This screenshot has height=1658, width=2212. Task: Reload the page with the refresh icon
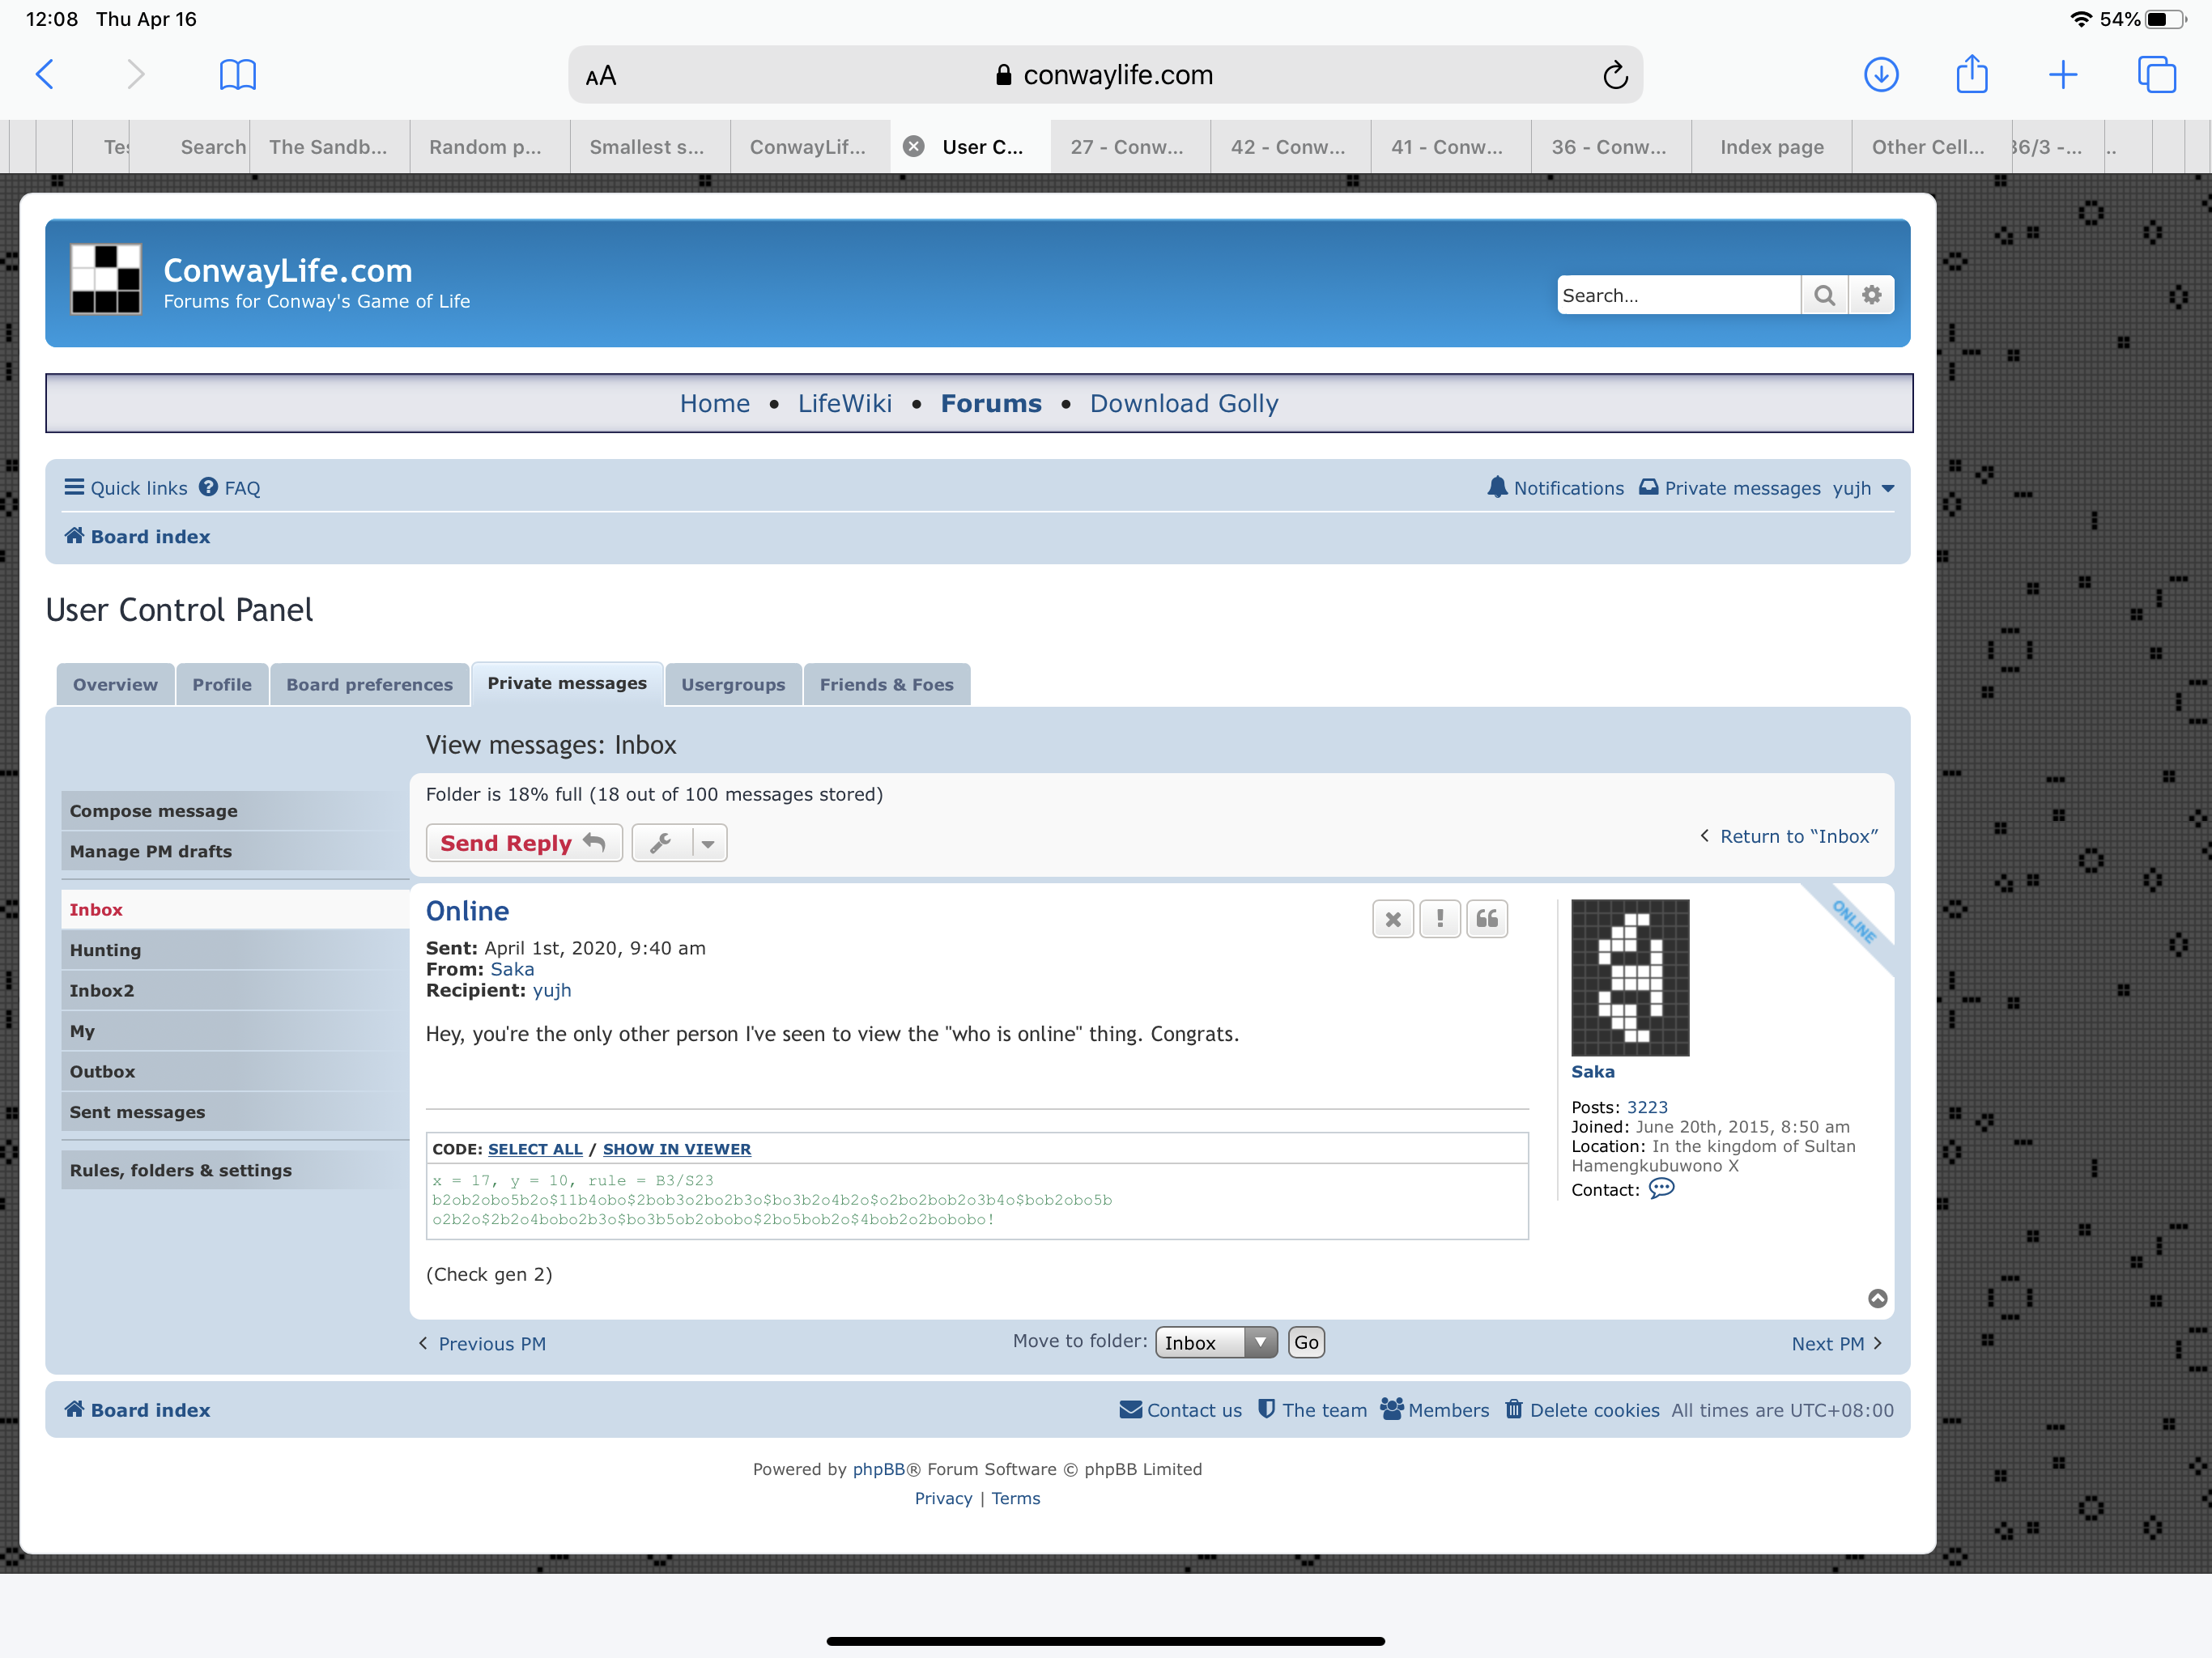click(x=1615, y=75)
